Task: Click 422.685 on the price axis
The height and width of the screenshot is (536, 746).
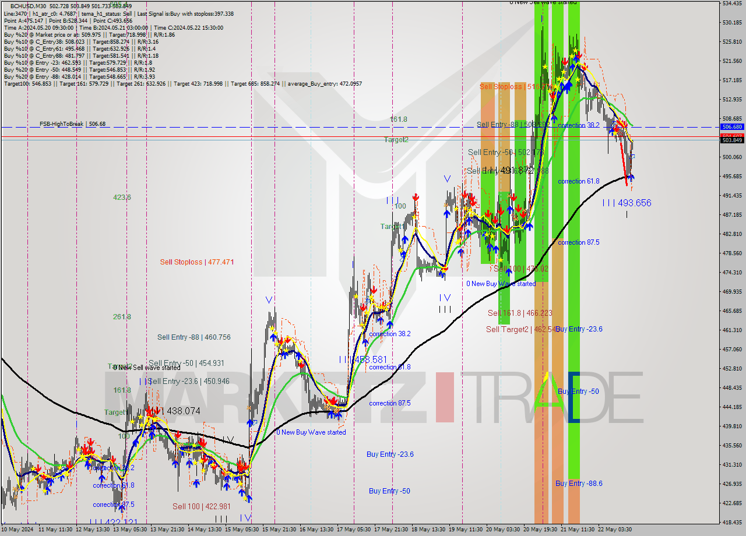Action: click(x=732, y=503)
